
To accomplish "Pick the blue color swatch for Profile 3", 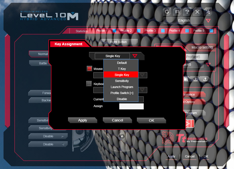I will click(x=163, y=31).
